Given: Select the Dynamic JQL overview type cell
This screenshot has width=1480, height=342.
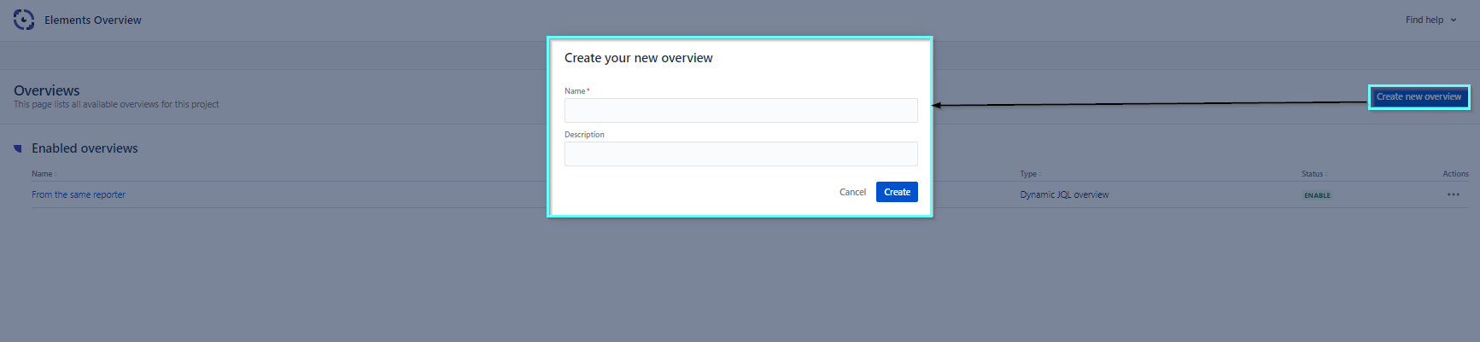Looking at the screenshot, I should [1064, 195].
